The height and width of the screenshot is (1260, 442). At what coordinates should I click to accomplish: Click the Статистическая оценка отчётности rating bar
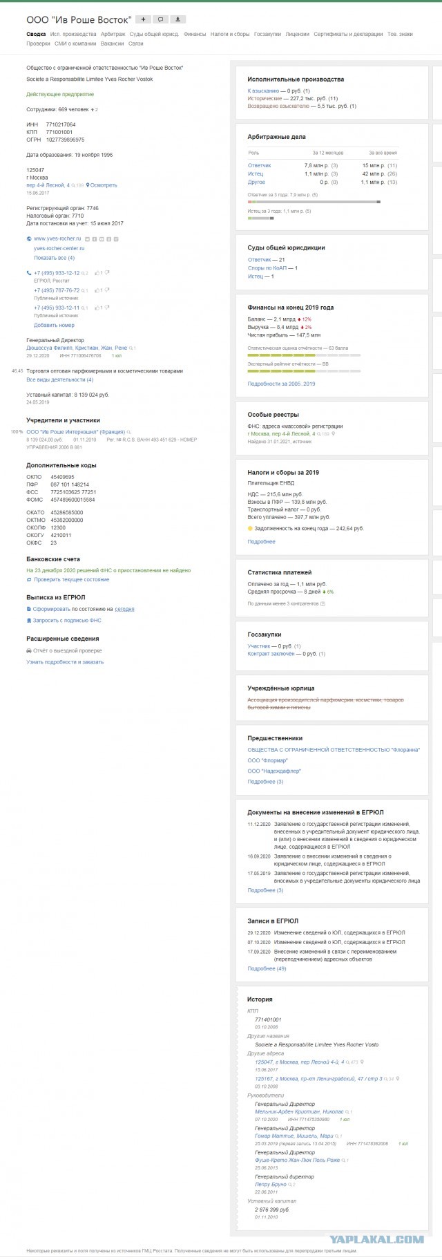coord(304,355)
